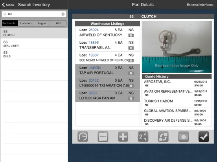The height and width of the screenshot is (162, 217).
Task: Tap the Warehouse Listings header
Action: tap(107, 23)
